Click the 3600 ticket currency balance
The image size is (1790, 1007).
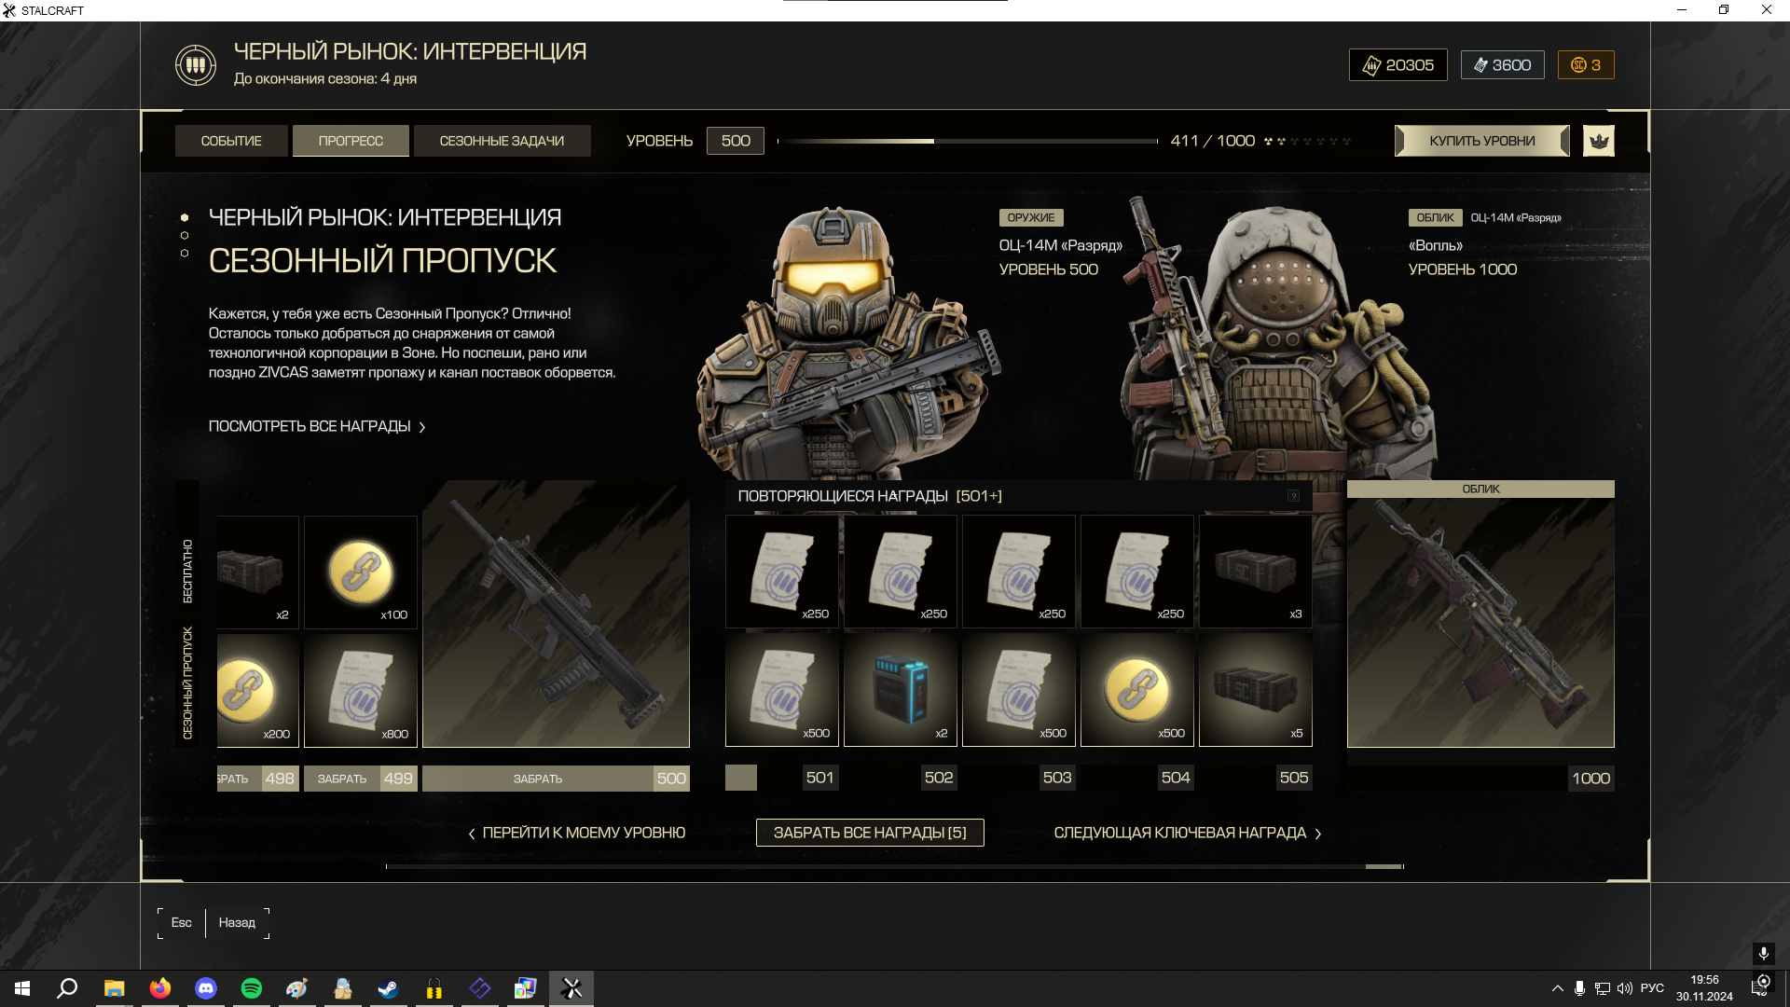pos(1502,65)
